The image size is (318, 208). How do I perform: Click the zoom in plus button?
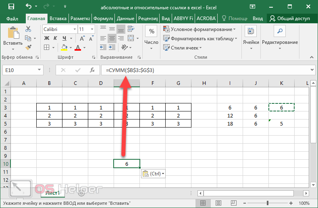(x=291, y=203)
